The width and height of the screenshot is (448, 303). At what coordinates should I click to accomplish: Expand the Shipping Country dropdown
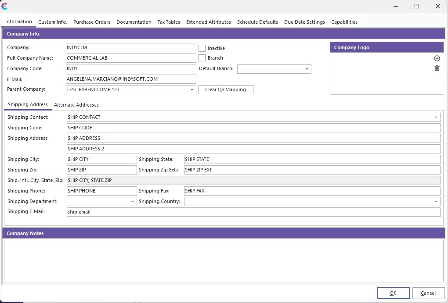(436, 201)
